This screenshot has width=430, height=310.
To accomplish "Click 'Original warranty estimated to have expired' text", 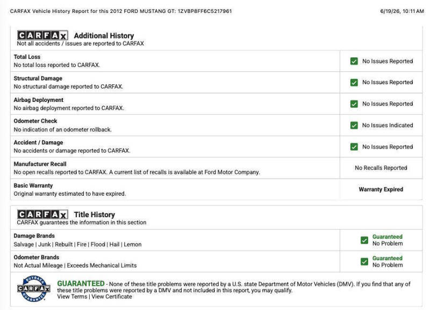I will 70,194.
